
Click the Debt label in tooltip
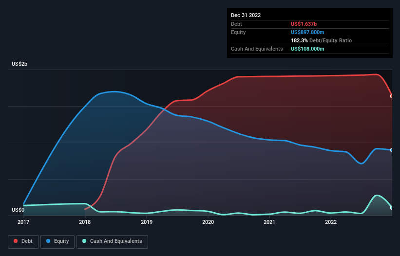pyautogui.click(x=236, y=24)
